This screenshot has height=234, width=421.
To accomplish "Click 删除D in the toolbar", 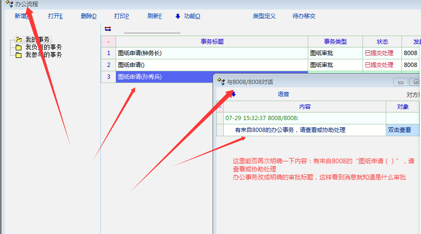I will click(88, 16).
